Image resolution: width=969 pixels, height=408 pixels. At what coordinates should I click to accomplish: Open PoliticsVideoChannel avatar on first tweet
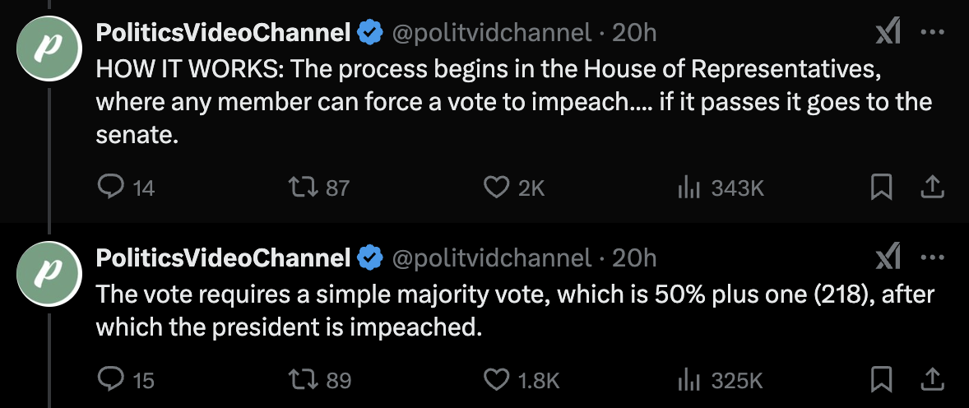click(49, 49)
